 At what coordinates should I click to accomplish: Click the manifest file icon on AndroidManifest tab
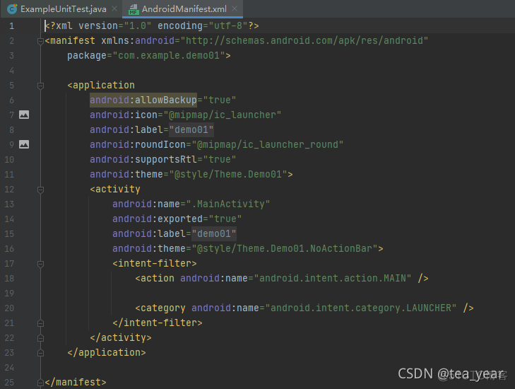click(133, 9)
